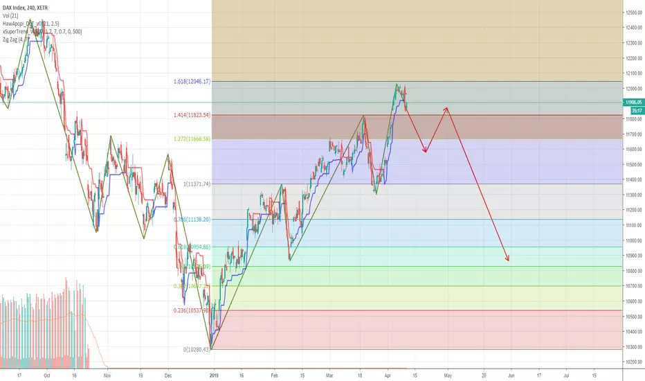The image size is (645, 381).
Task: Click the 35:17 bar countdown label
Action: (637, 110)
